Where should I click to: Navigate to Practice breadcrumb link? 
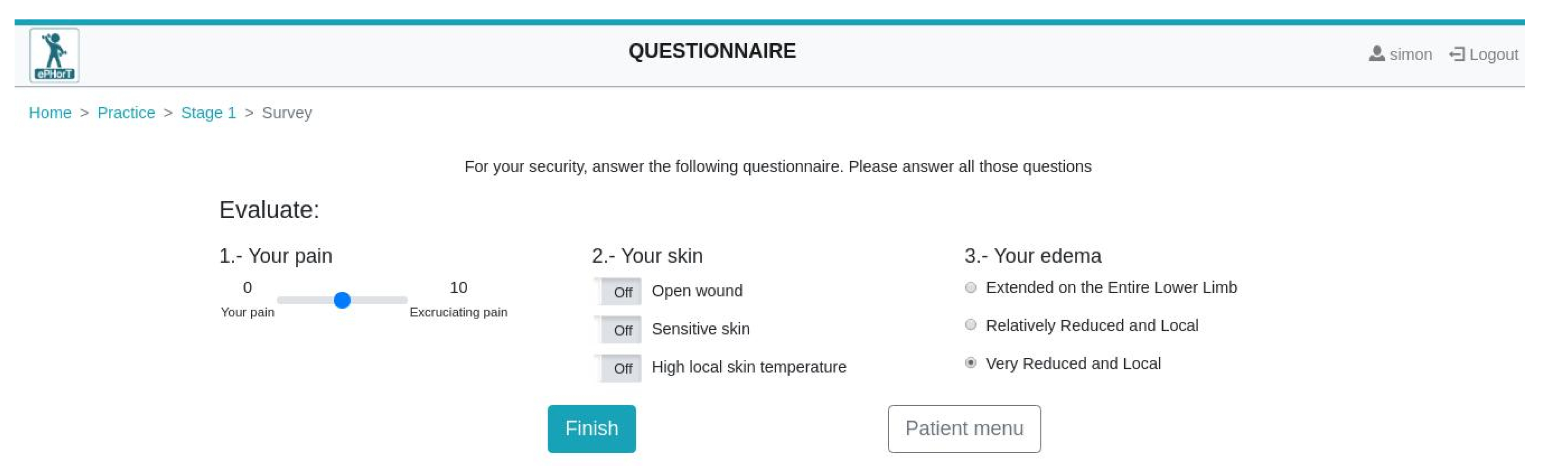pos(126,113)
